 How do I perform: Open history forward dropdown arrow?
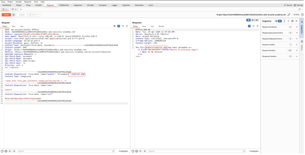pyautogui.click(x=39, y=15)
